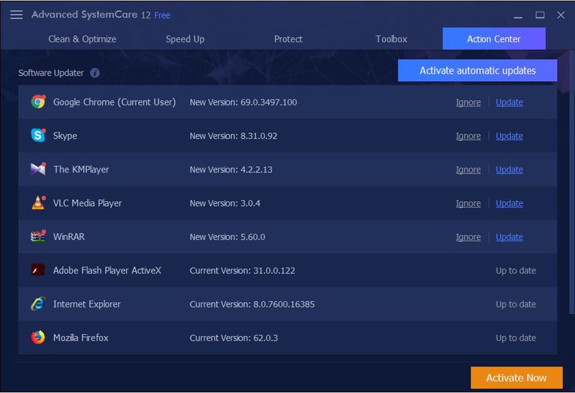Viewport: 575px width, 393px height.
Task: Click New Version: 8.31.0.92 text
Action: 233,136
